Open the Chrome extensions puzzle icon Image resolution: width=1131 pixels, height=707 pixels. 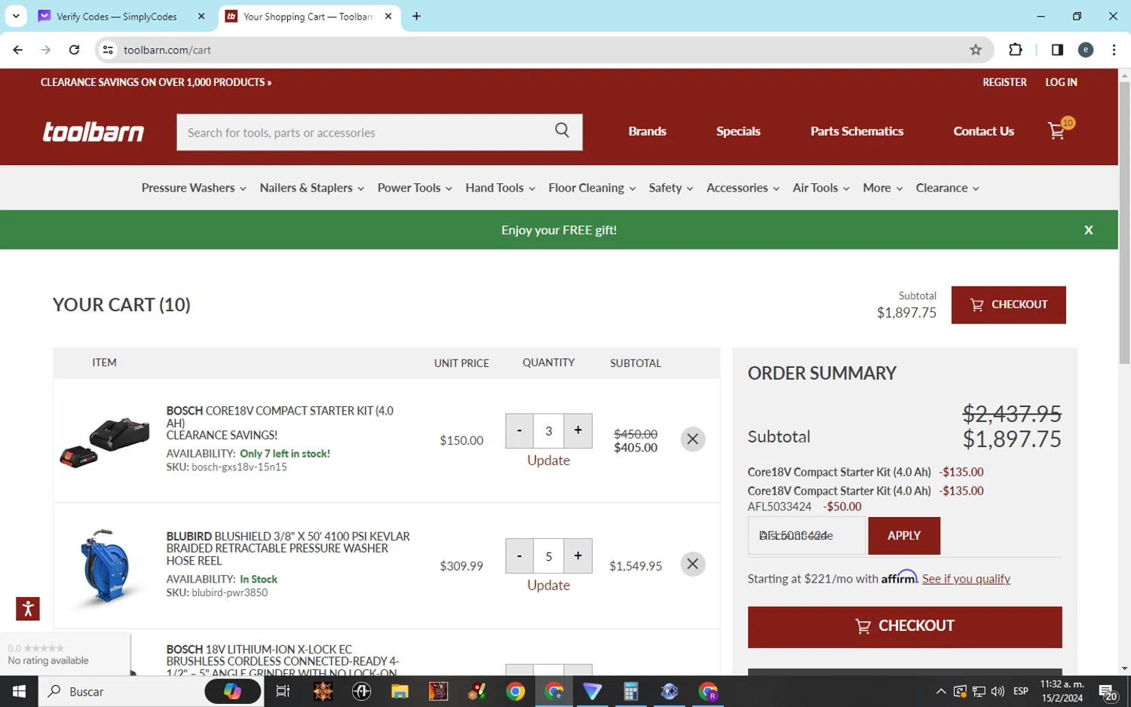[1016, 50]
